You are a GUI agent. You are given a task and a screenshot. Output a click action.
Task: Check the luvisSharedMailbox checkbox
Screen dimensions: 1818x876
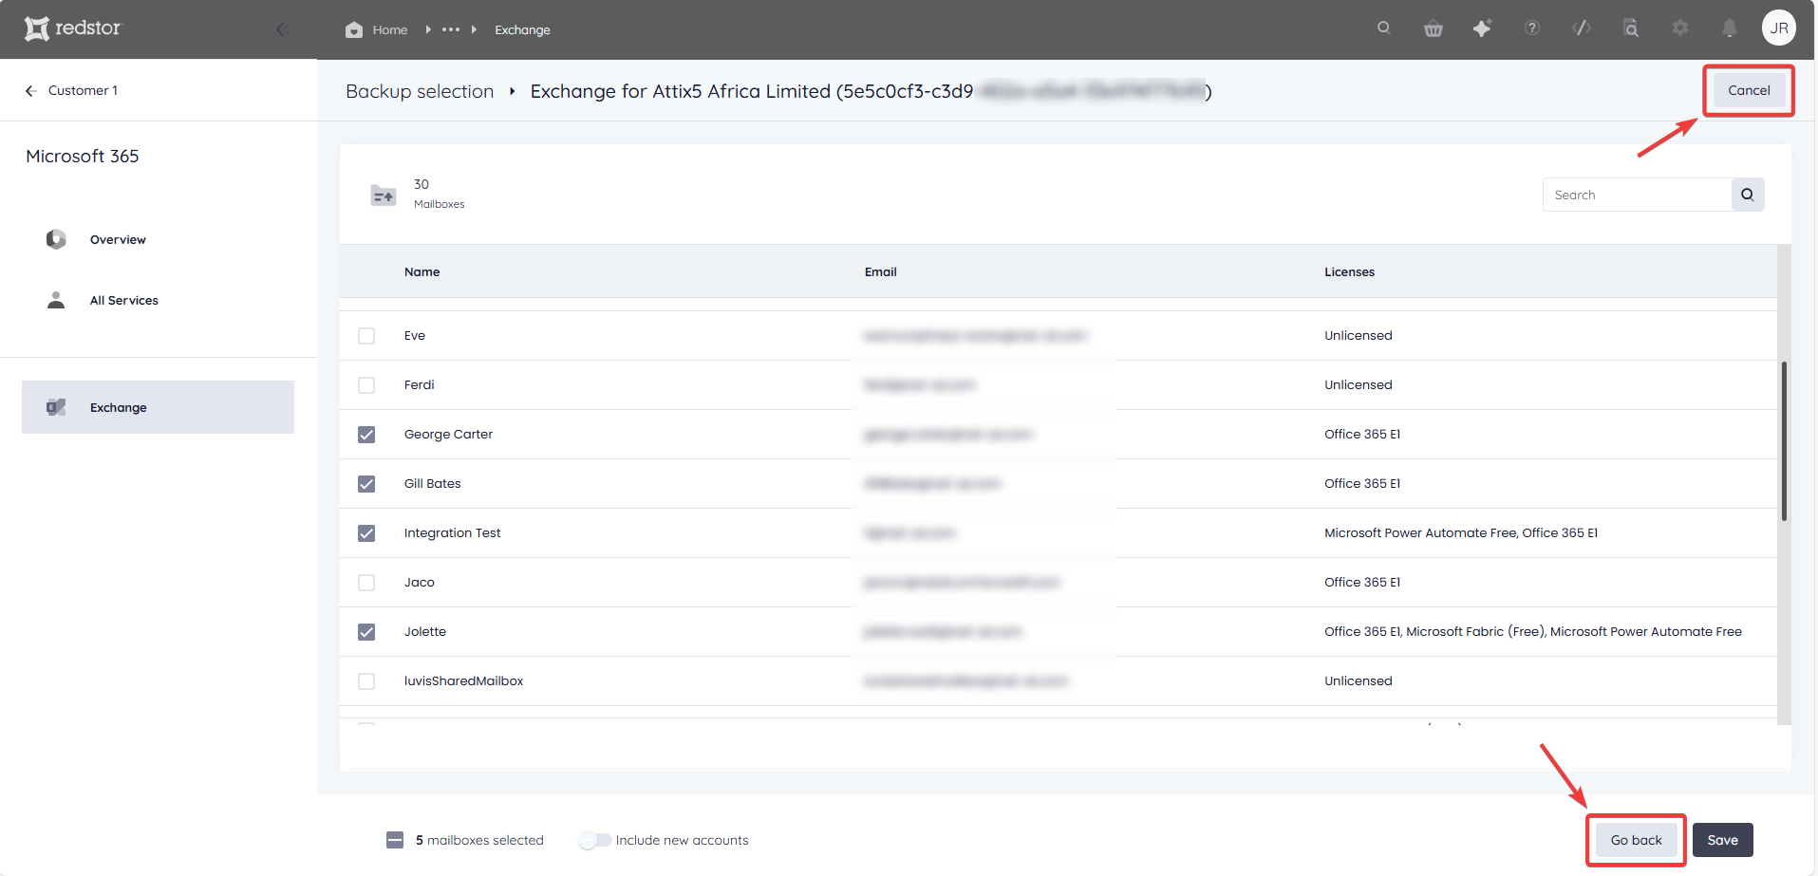366,681
